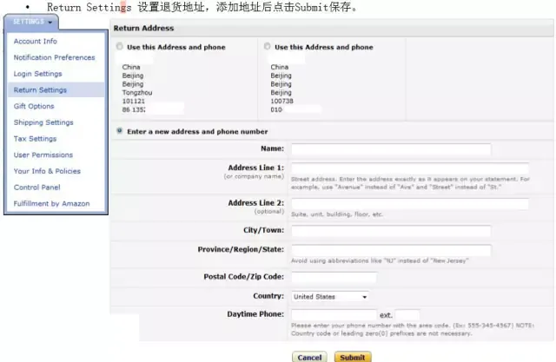
Task: Open Shipping Settings page
Action: pos(43,122)
